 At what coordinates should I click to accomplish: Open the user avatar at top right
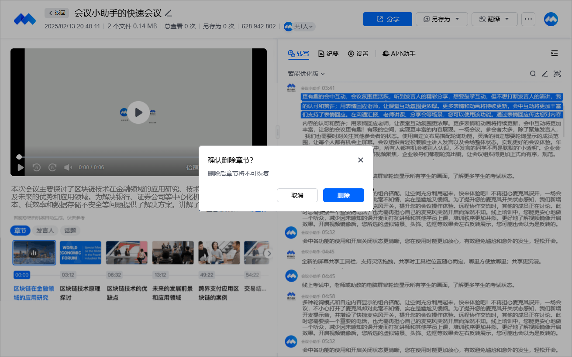click(551, 19)
